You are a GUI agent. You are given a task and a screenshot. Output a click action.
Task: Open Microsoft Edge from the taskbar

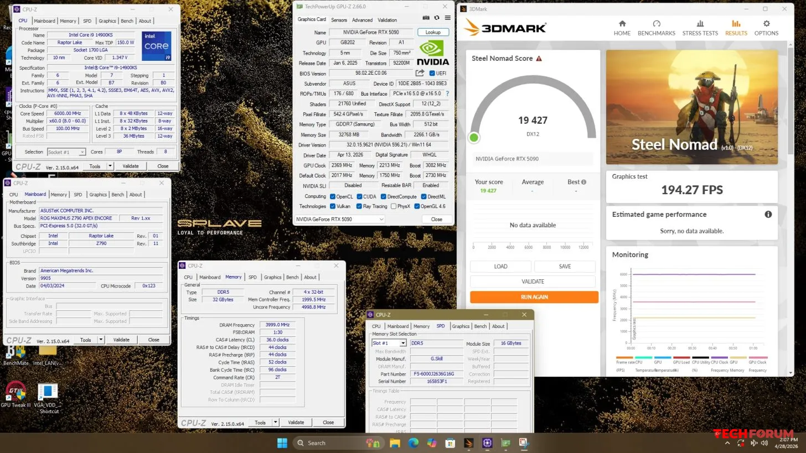pos(414,443)
